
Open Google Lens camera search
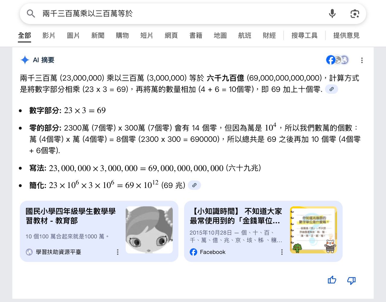pyautogui.click(x=355, y=14)
